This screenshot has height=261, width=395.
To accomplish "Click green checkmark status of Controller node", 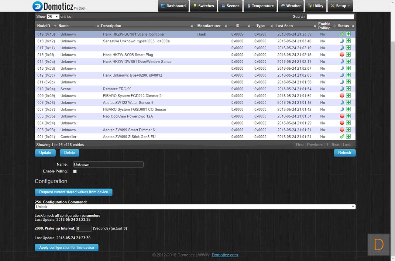I will tap(342, 137).
